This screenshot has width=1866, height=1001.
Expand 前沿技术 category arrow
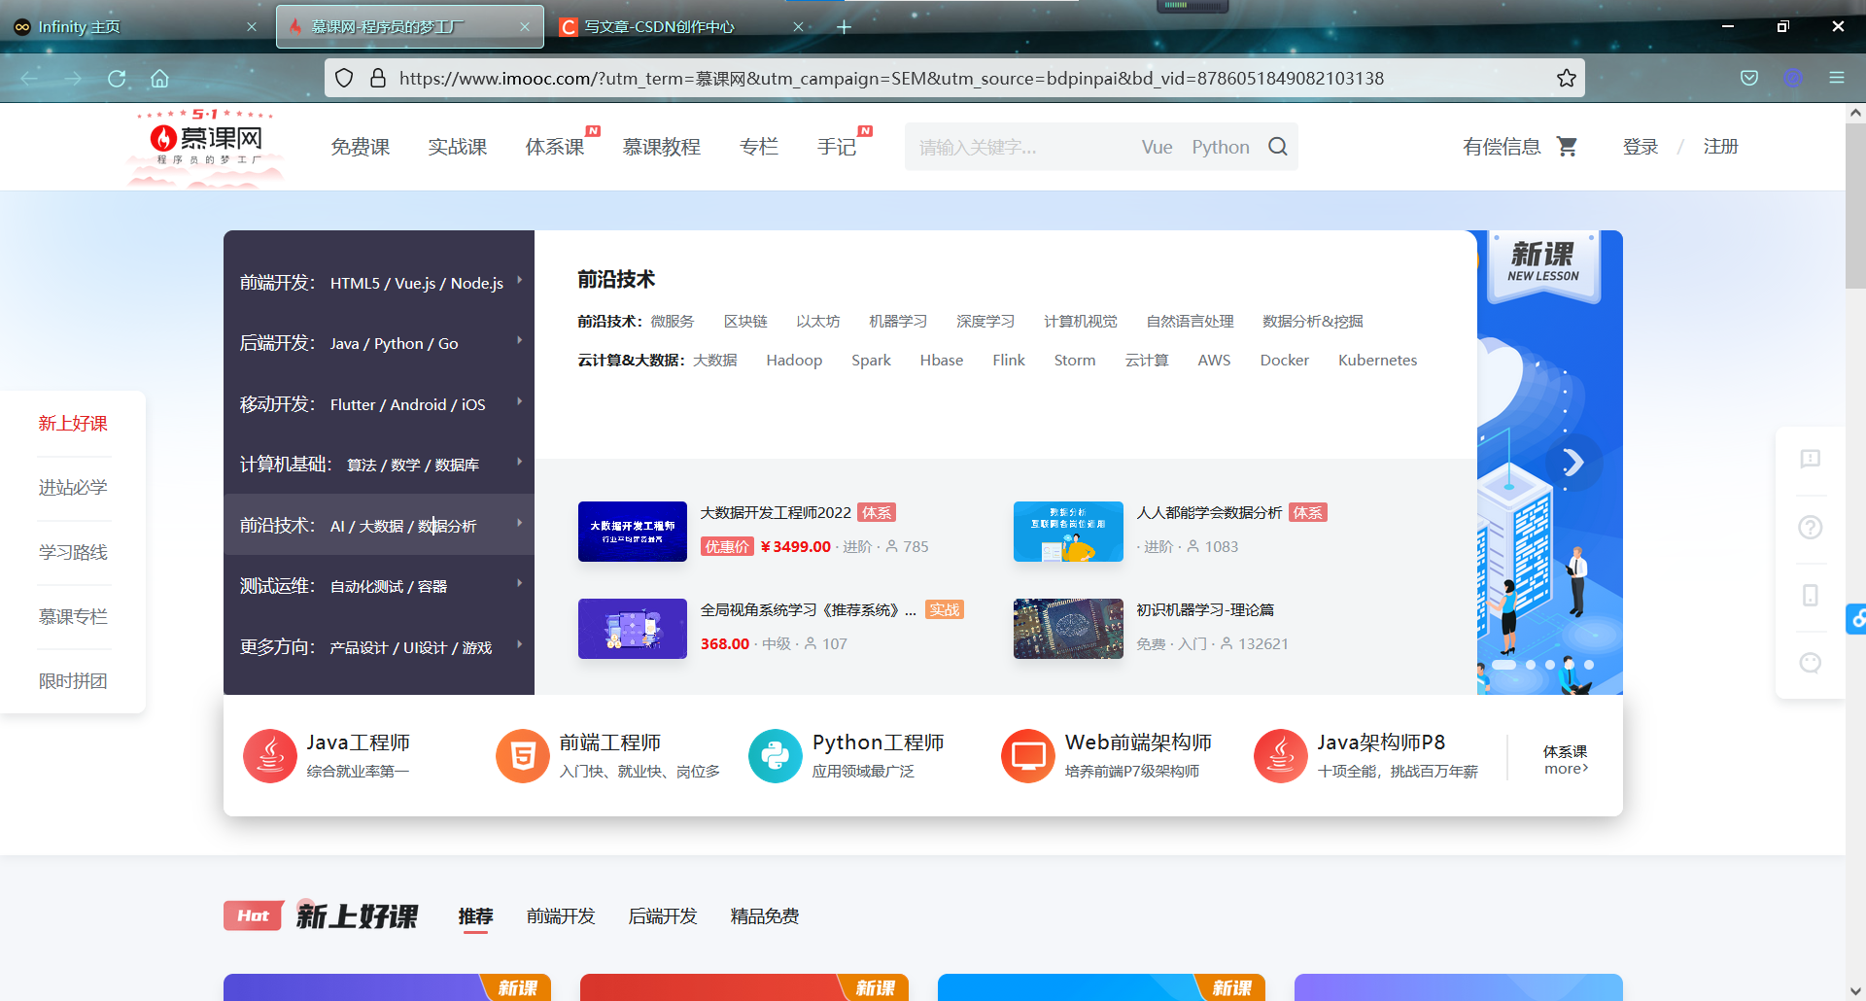520,523
